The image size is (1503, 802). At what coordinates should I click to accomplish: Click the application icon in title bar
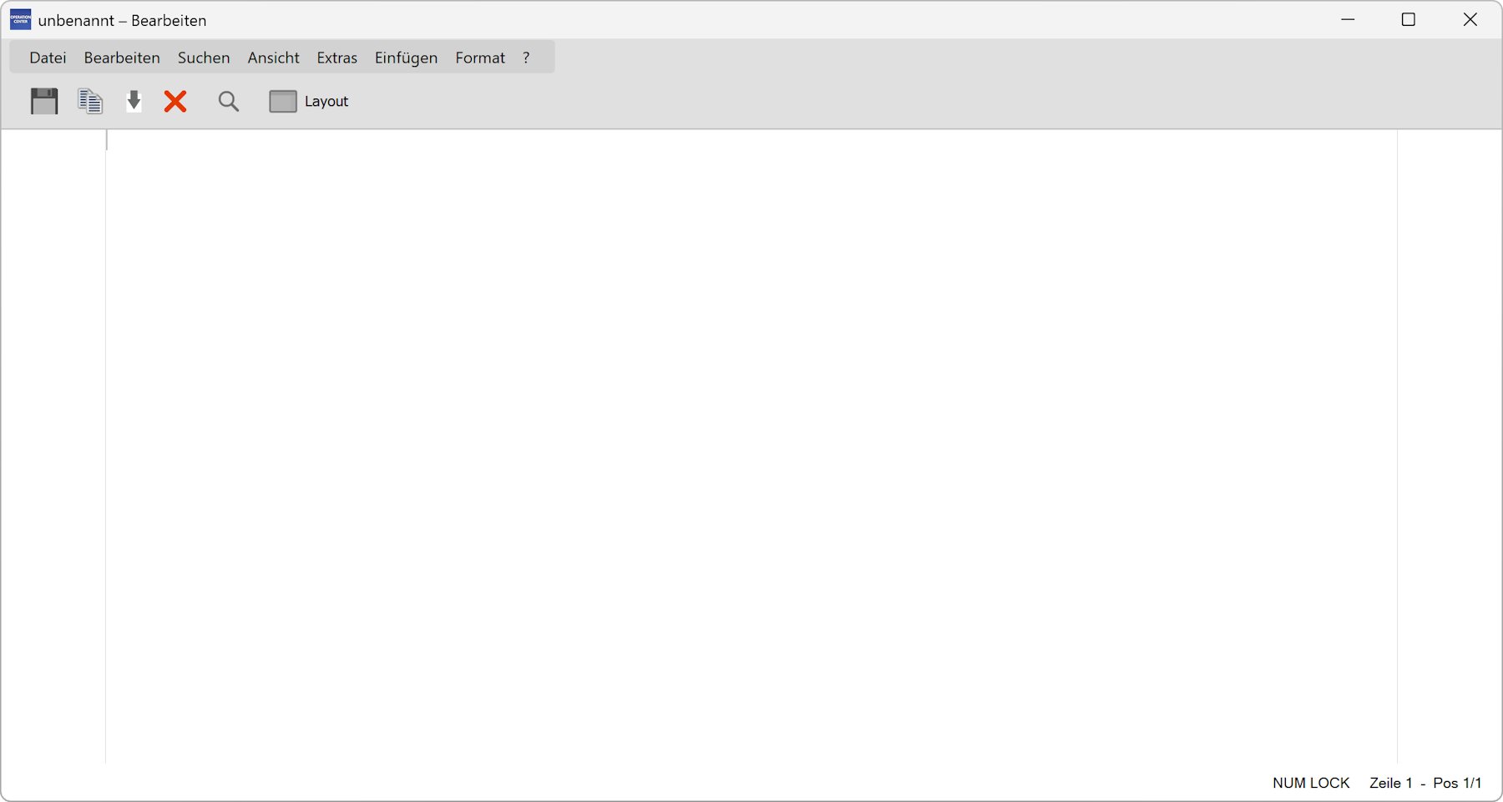point(20,20)
